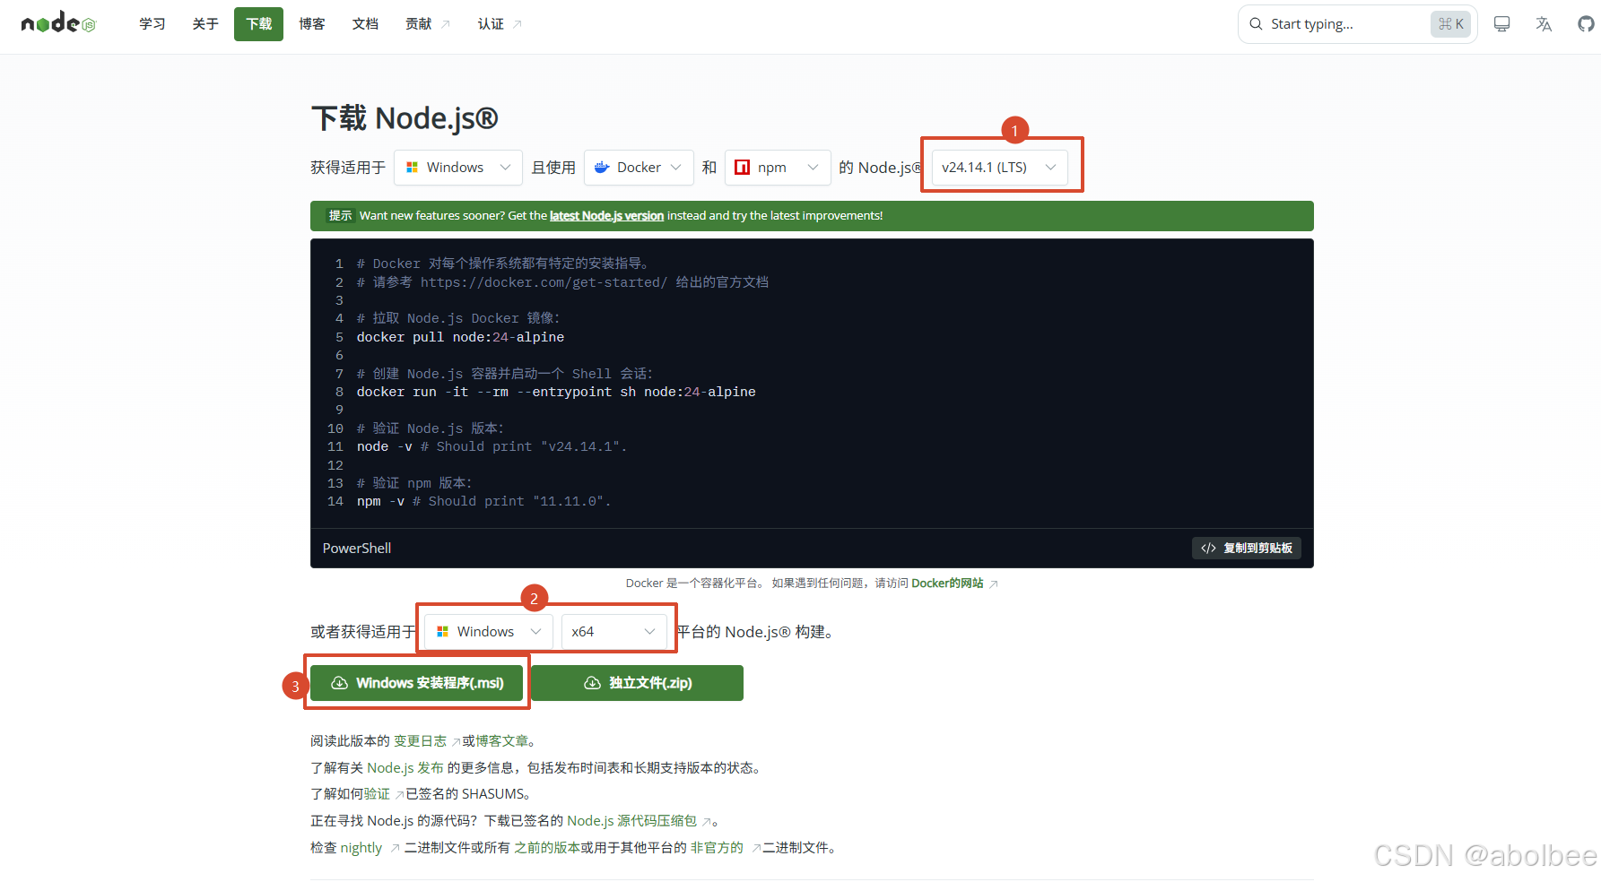Screen dimensions: 1601x882
Task: Click the external arrow after 源代码压缩包
Action: [x=707, y=822]
